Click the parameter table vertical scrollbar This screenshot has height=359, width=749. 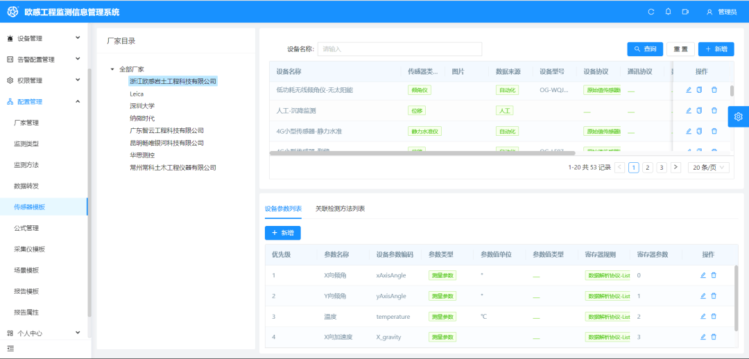coord(736,297)
